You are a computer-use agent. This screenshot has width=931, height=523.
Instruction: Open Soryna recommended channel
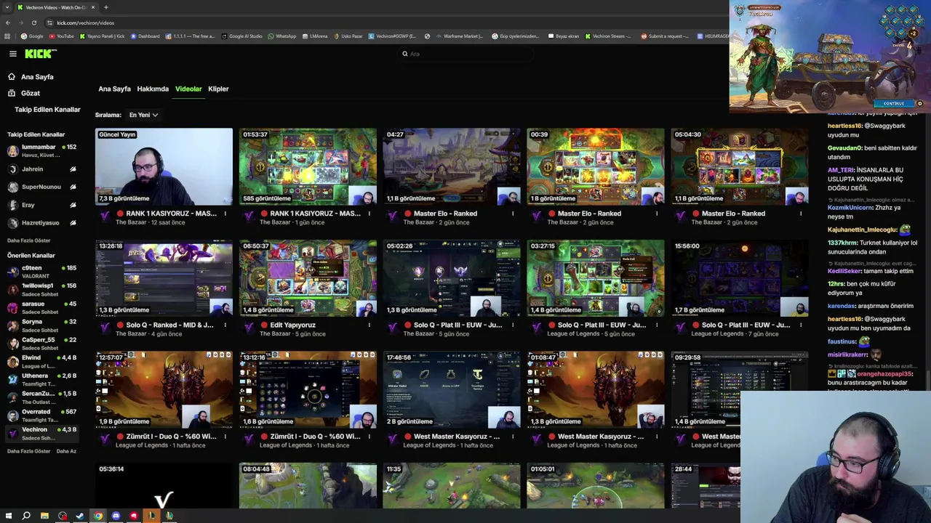click(x=41, y=325)
